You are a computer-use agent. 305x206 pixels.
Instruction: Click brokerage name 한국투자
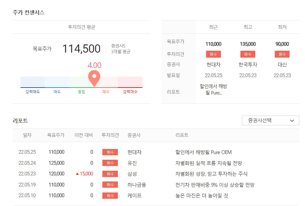point(248,65)
